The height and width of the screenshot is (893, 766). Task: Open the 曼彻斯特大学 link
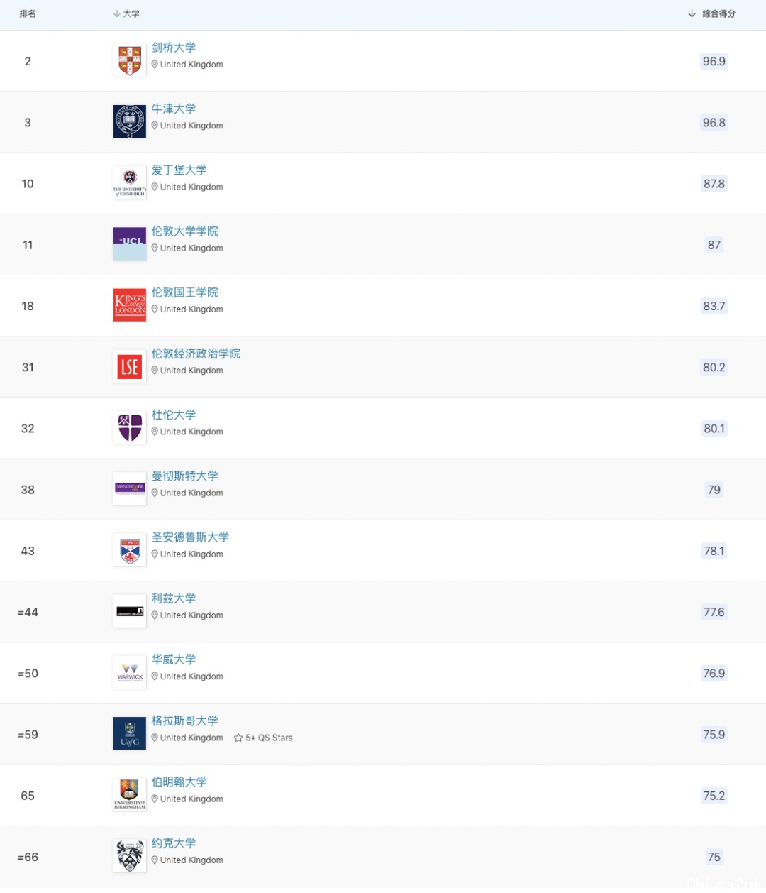point(185,476)
